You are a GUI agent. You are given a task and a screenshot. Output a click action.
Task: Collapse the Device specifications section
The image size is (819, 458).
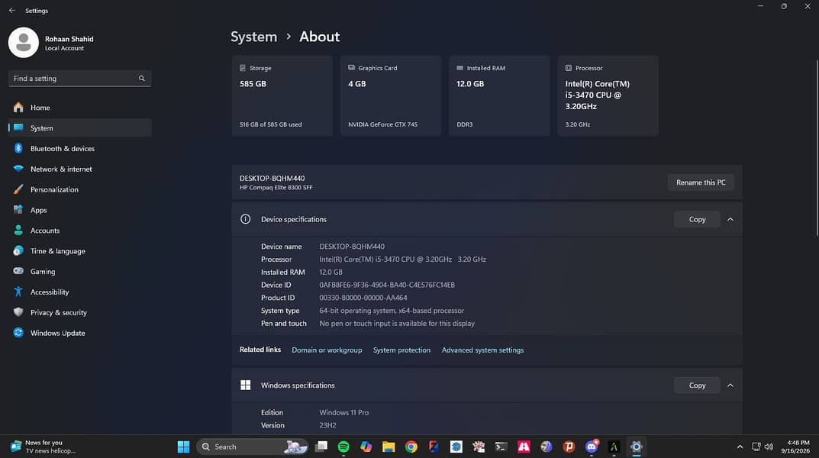click(730, 219)
